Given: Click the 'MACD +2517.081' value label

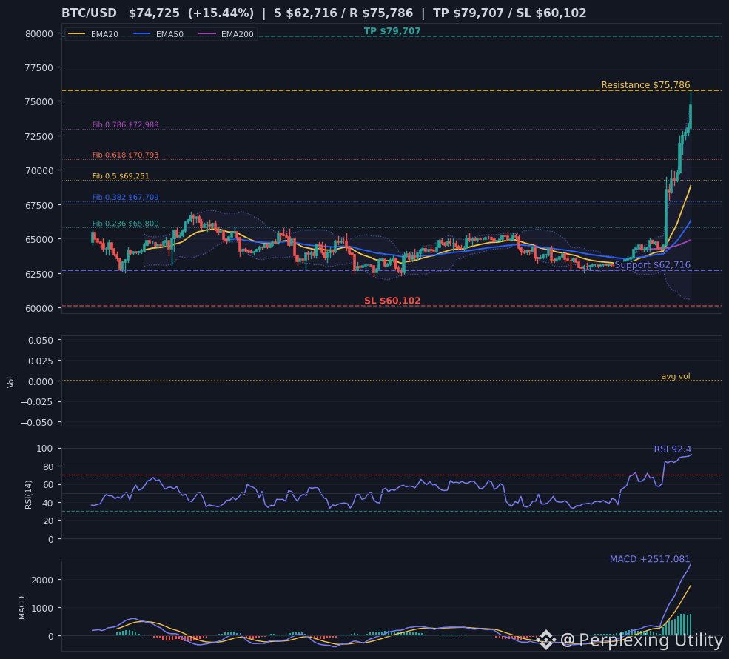Looking at the screenshot, I should point(650,559).
